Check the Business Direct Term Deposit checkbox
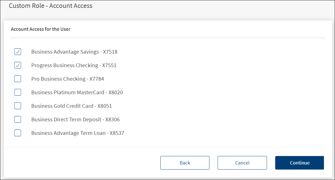This screenshot has width=335, height=180. pyautogui.click(x=18, y=119)
